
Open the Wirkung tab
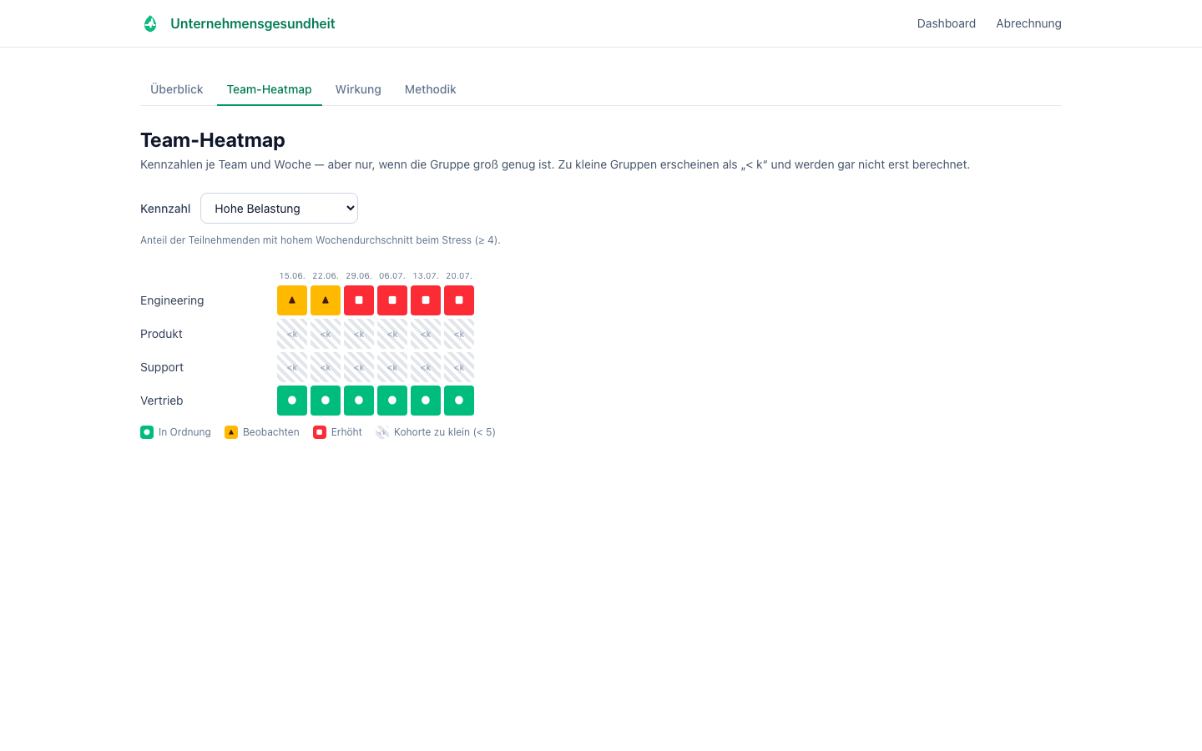pyautogui.click(x=358, y=89)
